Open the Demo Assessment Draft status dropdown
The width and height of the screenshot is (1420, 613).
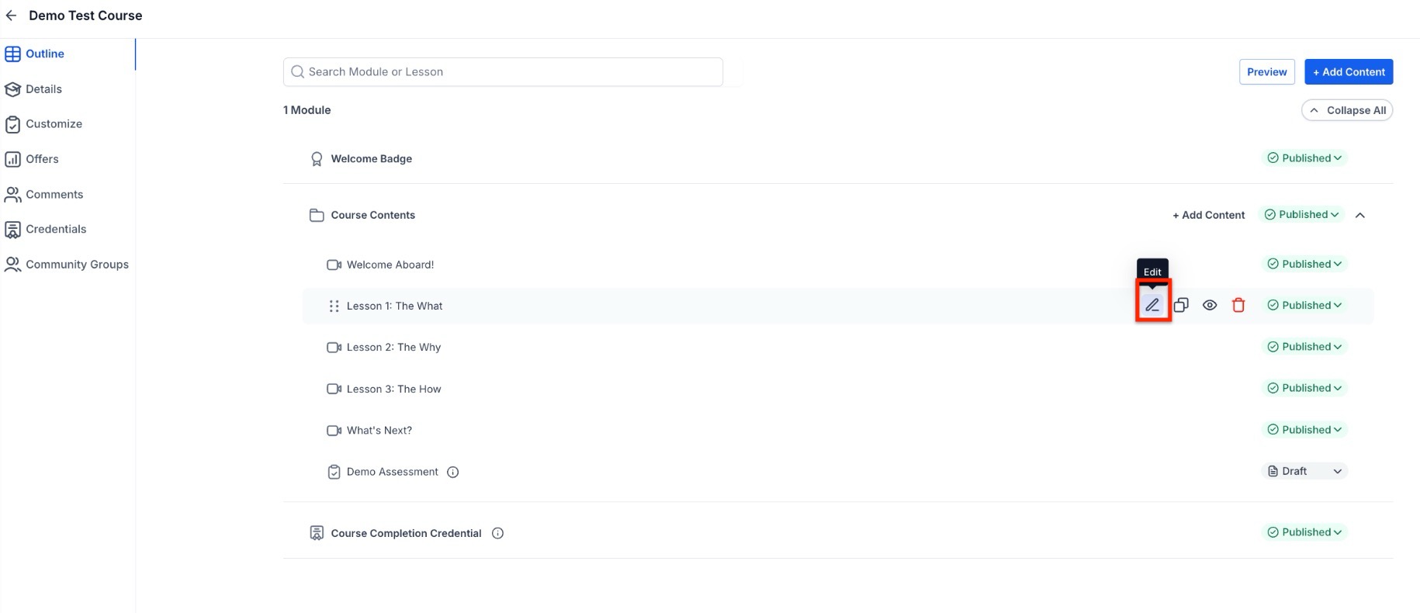coord(1304,471)
